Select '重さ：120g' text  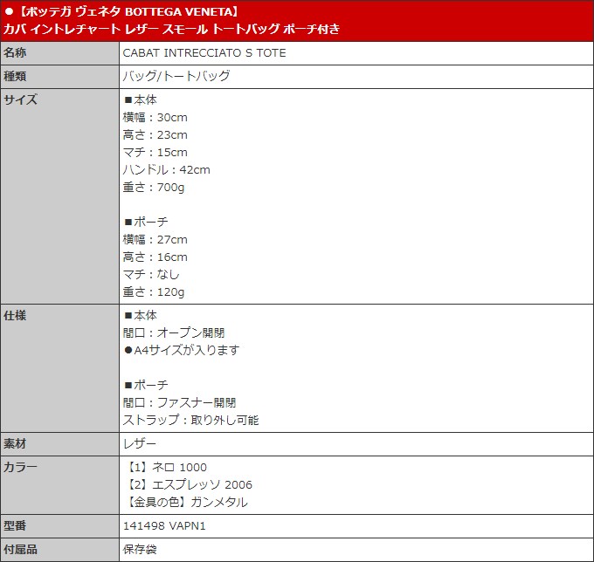coord(154,292)
